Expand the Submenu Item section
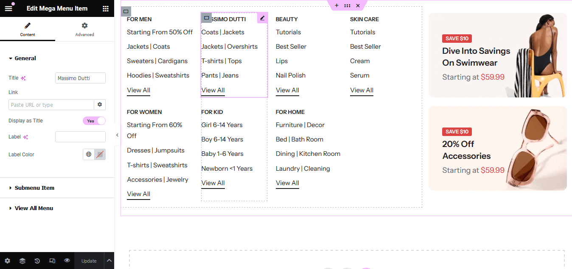This screenshot has width=572, height=269. [x=34, y=188]
